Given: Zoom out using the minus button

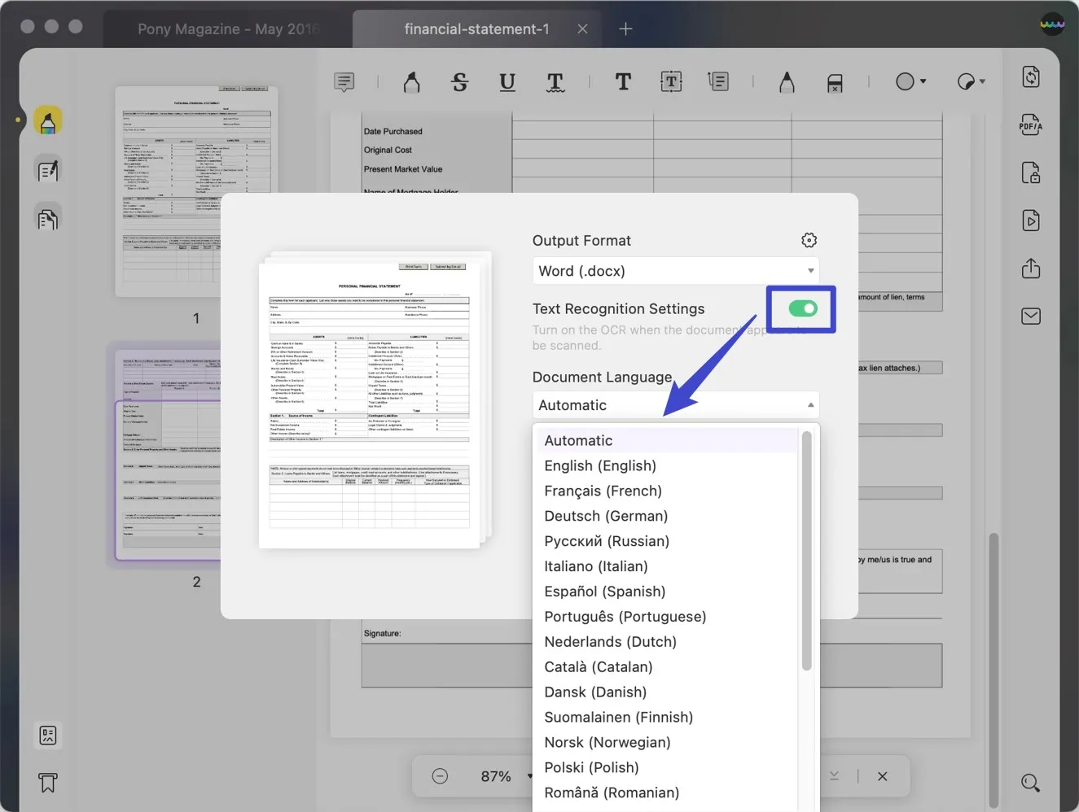Looking at the screenshot, I should click(x=441, y=775).
